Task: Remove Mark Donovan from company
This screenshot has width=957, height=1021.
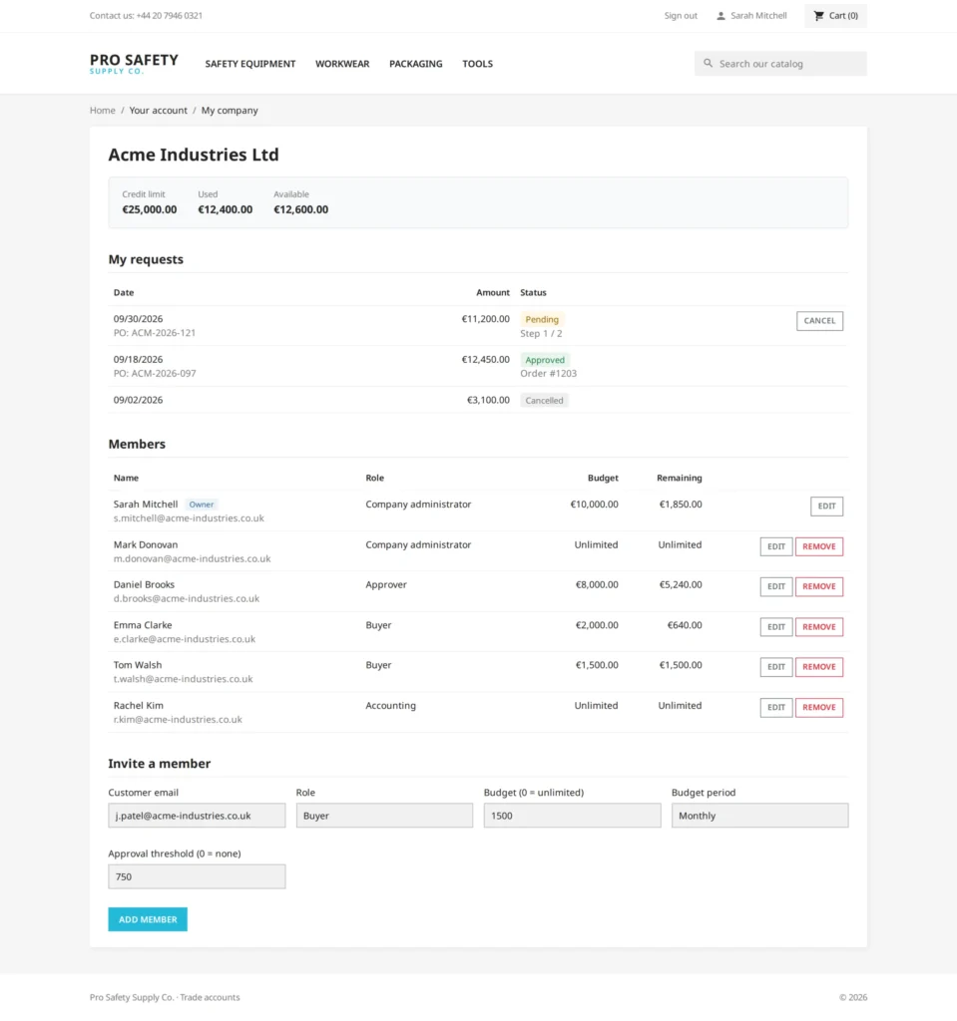Action: pyautogui.click(x=819, y=546)
